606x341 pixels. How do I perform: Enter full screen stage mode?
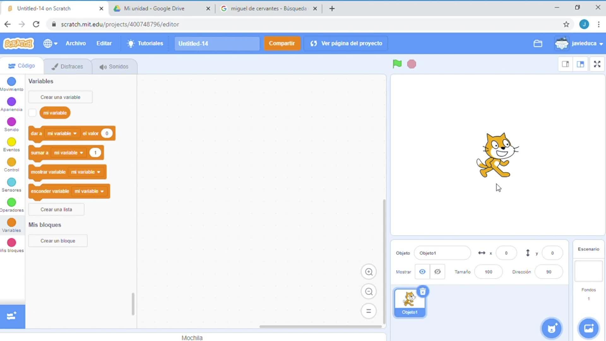(597, 64)
